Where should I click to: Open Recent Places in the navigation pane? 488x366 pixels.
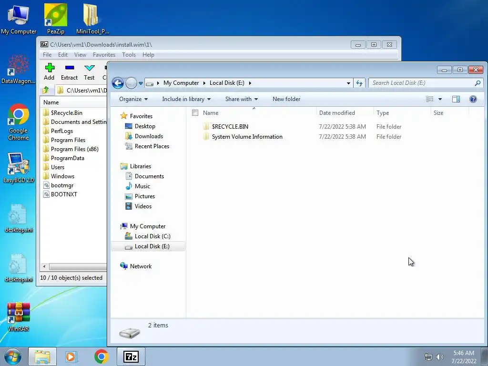[x=152, y=146]
